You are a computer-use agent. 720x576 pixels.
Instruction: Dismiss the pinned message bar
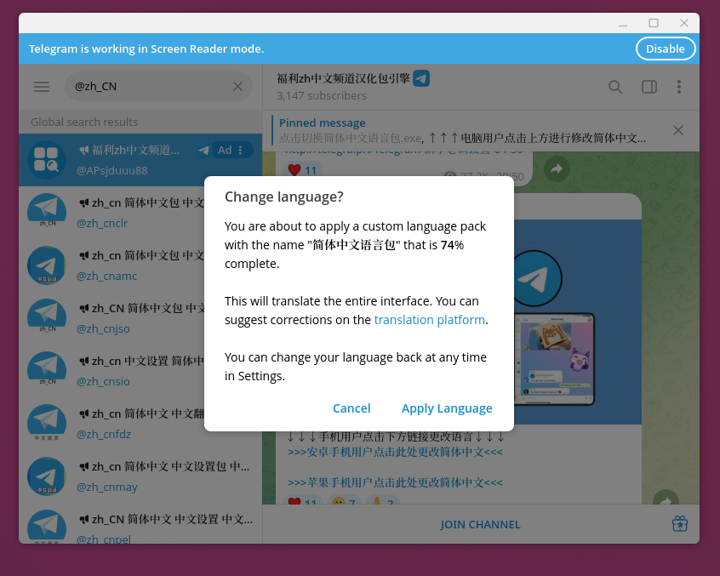677,130
